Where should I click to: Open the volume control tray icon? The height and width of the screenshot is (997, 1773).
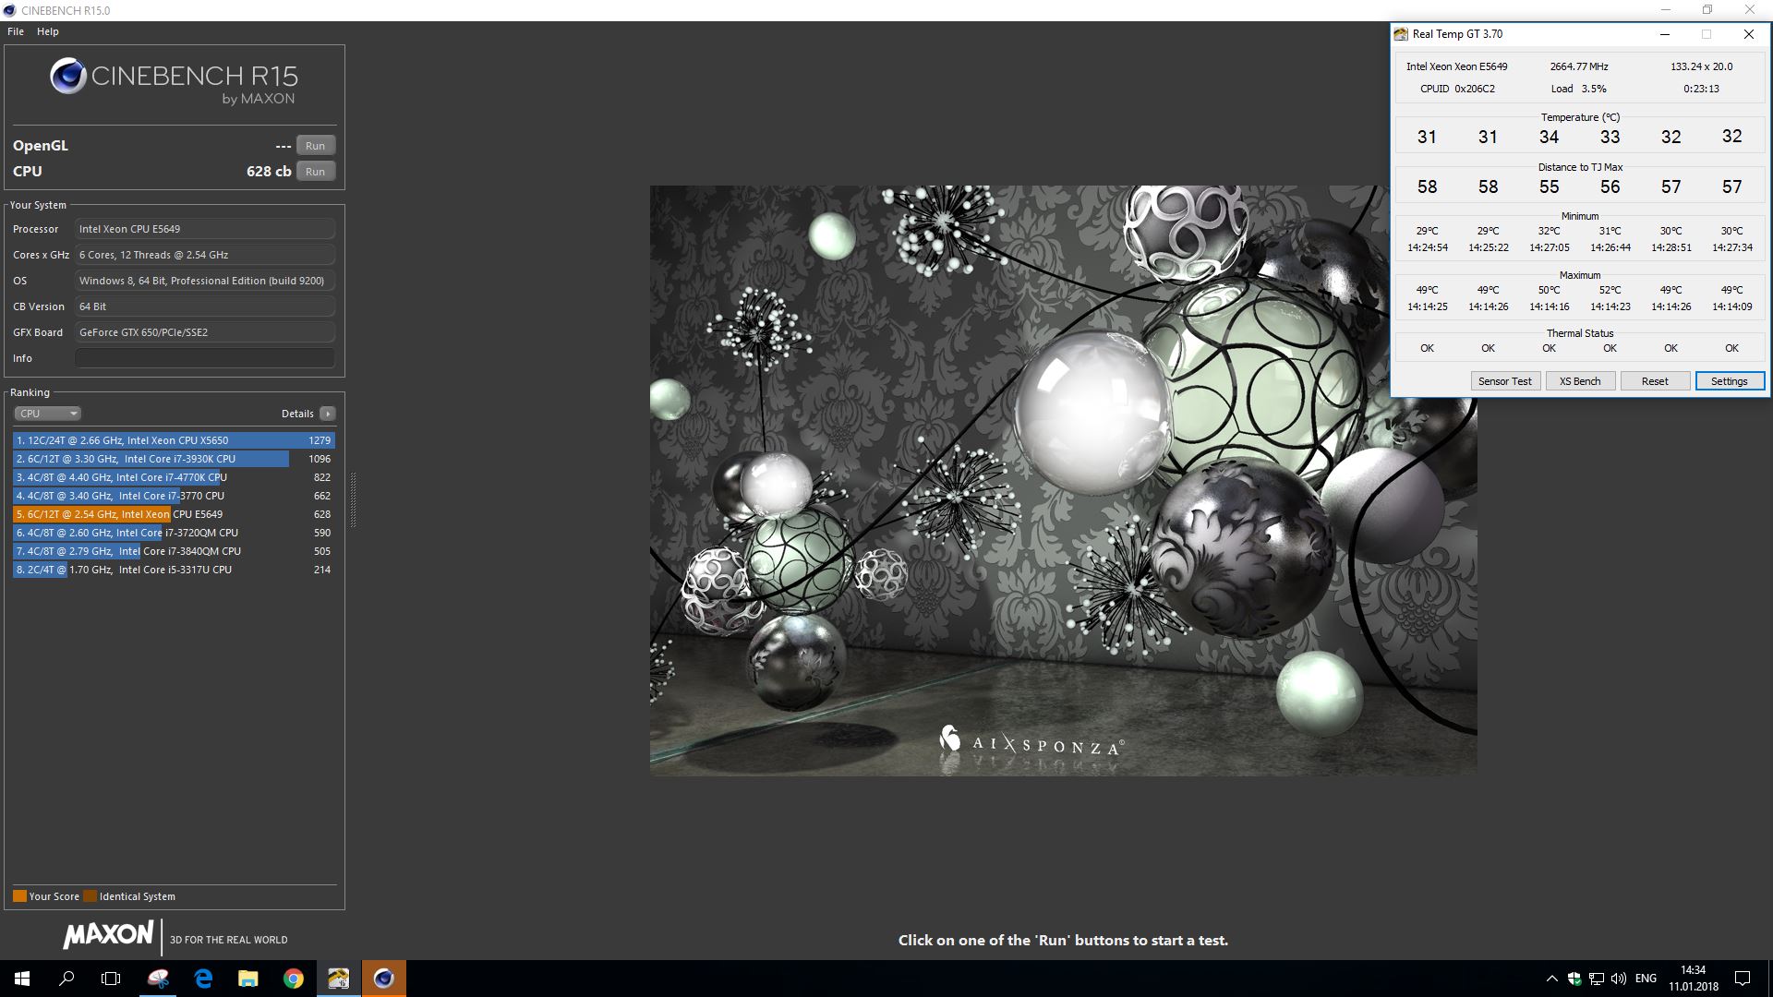[x=1618, y=979]
